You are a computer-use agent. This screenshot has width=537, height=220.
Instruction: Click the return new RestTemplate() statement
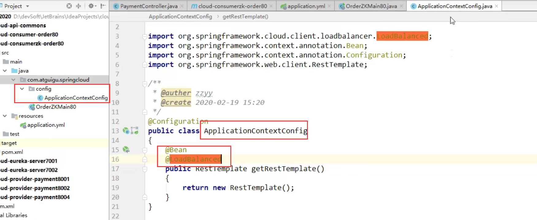click(x=238, y=188)
